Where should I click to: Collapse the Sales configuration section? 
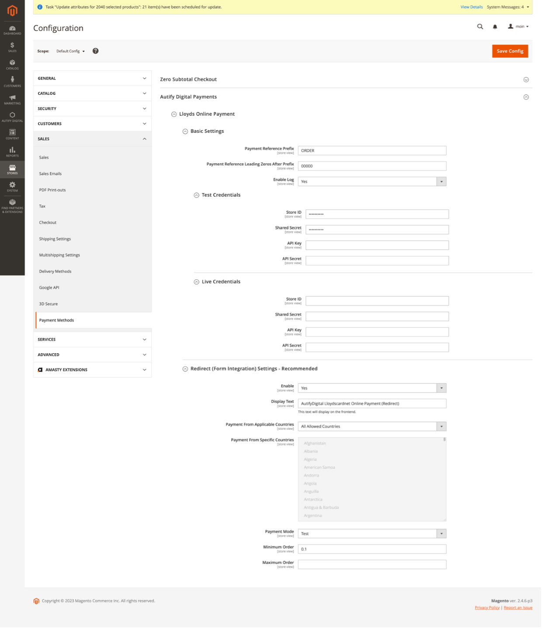click(92, 139)
